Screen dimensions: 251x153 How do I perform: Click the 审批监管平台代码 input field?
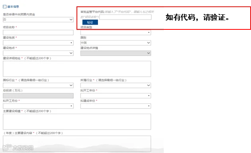(125, 17)
